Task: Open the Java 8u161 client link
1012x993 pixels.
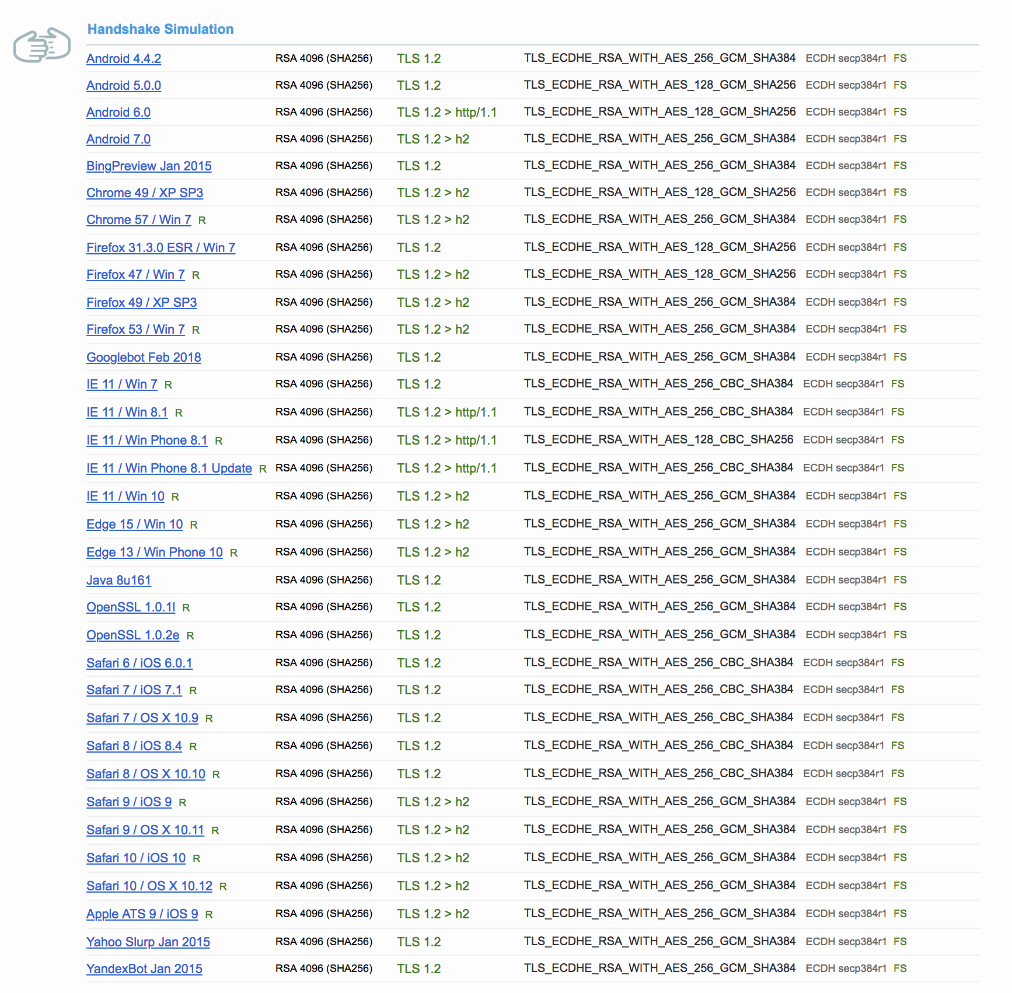Action: (119, 580)
